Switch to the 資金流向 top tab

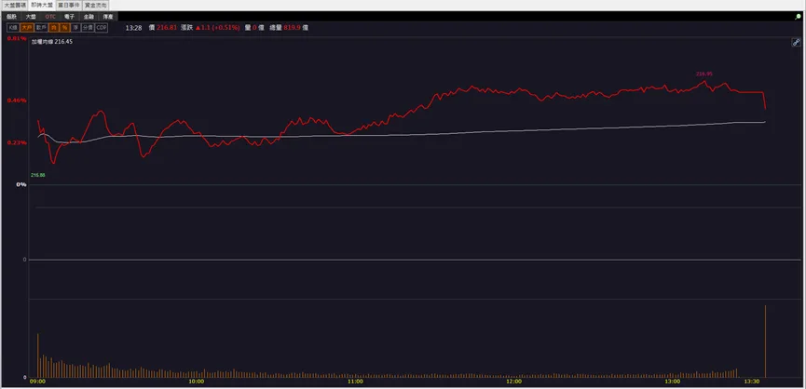click(x=96, y=5)
